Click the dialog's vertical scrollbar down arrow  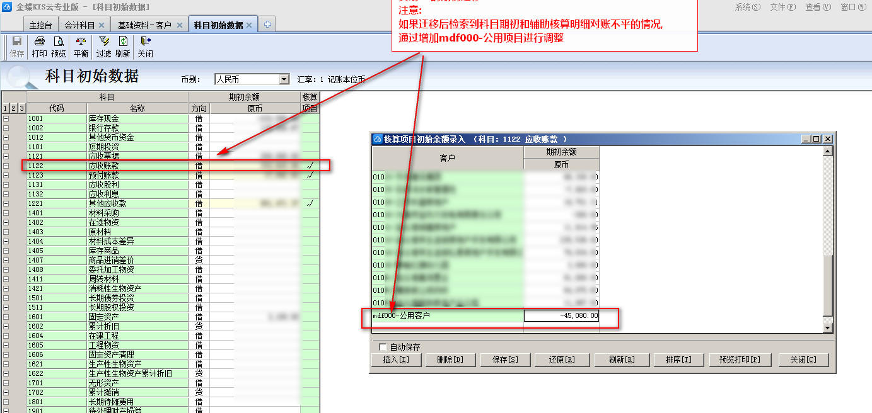coord(828,327)
